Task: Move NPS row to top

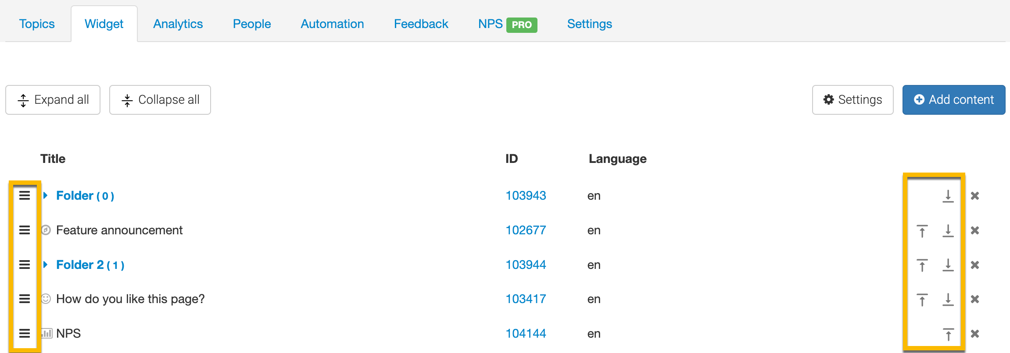Action: [x=948, y=334]
